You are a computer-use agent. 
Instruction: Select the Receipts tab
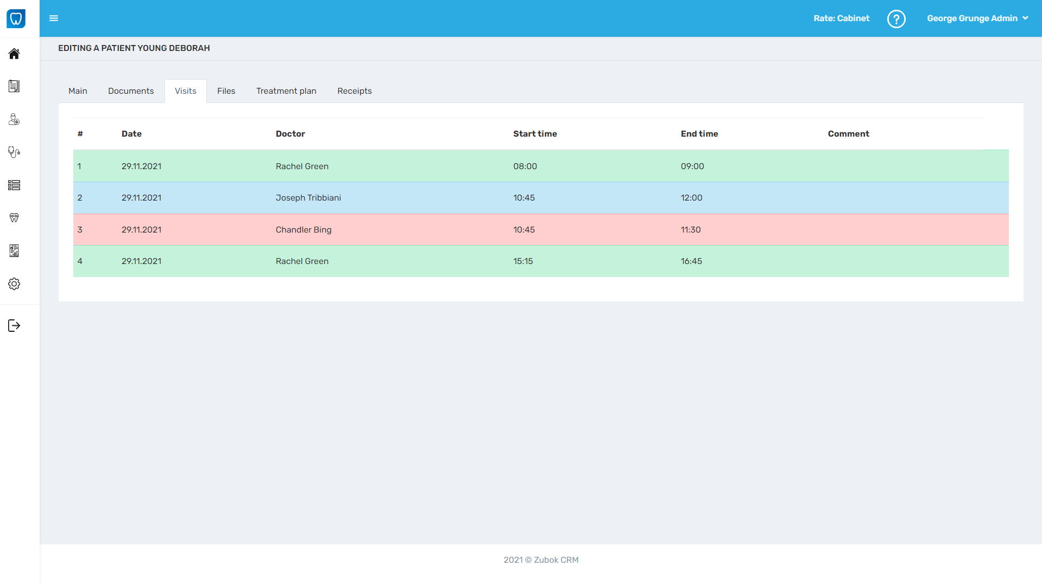coord(355,91)
